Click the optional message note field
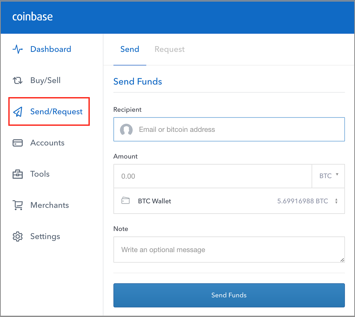 (x=229, y=249)
